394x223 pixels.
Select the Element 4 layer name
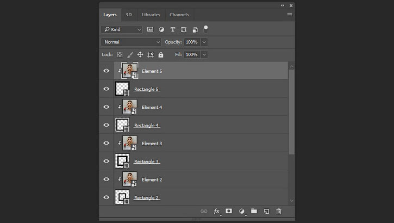pyautogui.click(x=152, y=107)
